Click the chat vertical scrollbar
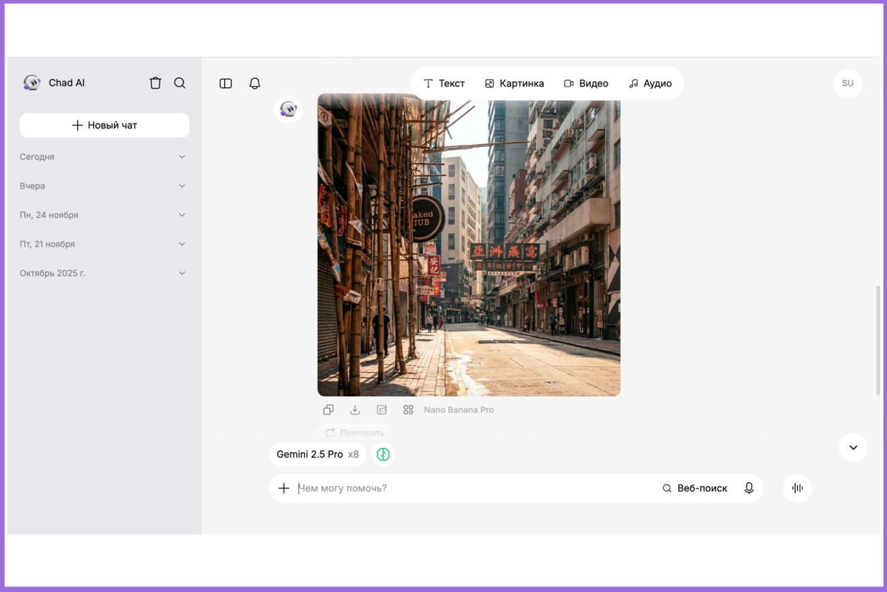Screen dimensions: 887x592 click(877, 340)
